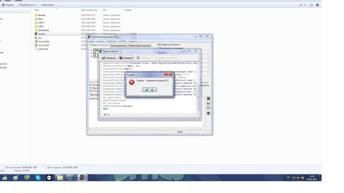This screenshot has width=344, height=193.
Task: Open the Справка menu in the AVZ window
Action: (132, 41)
